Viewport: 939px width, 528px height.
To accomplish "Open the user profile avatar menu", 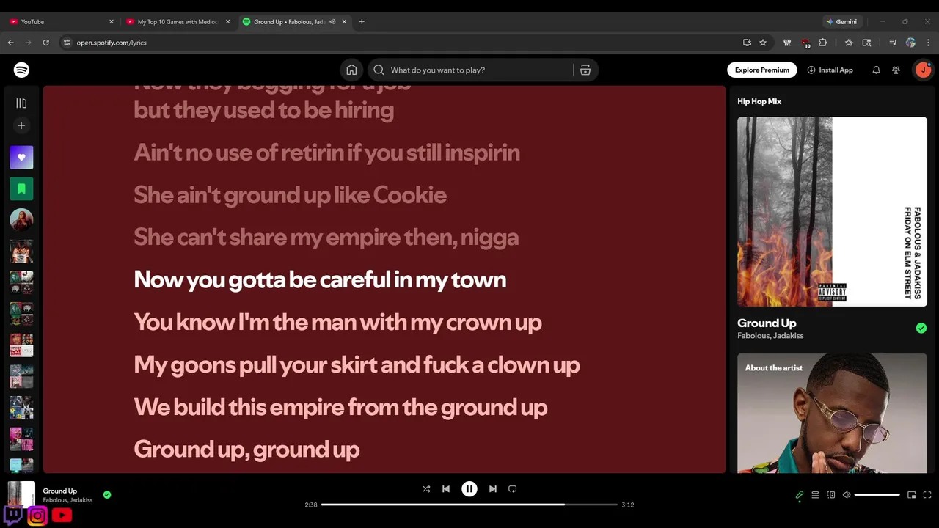I will 922,70.
